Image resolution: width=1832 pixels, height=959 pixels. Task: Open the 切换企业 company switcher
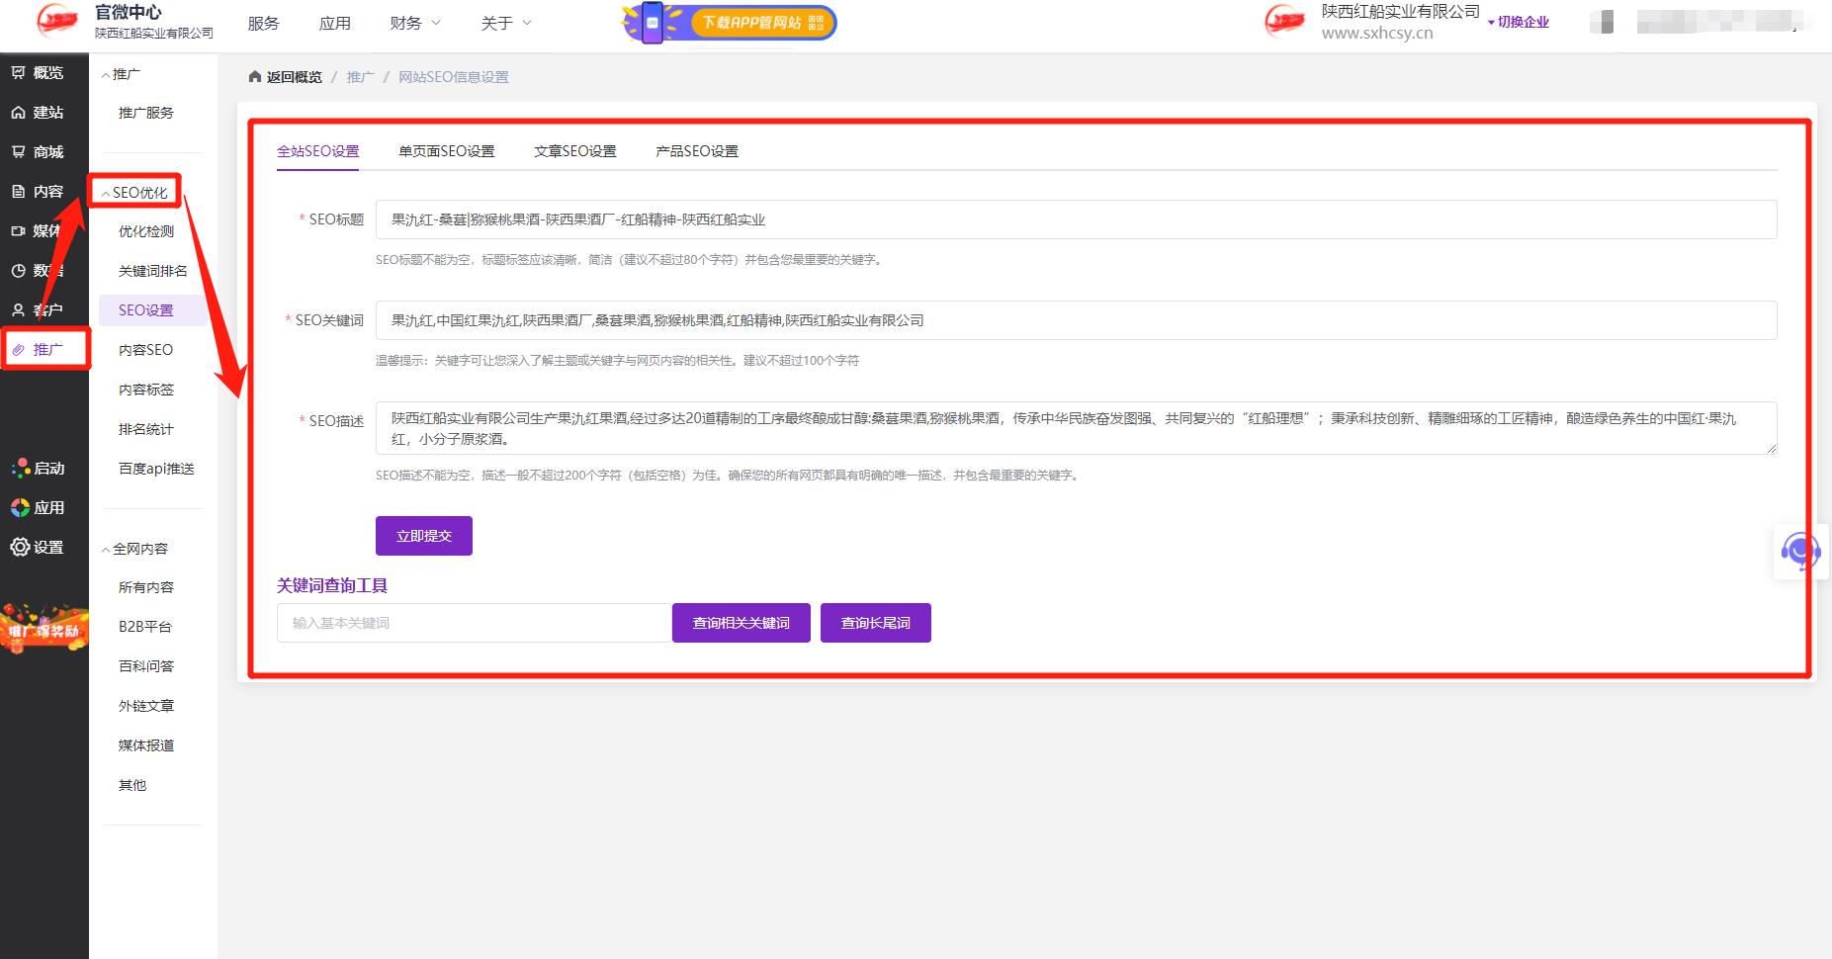(x=1521, y=21)
